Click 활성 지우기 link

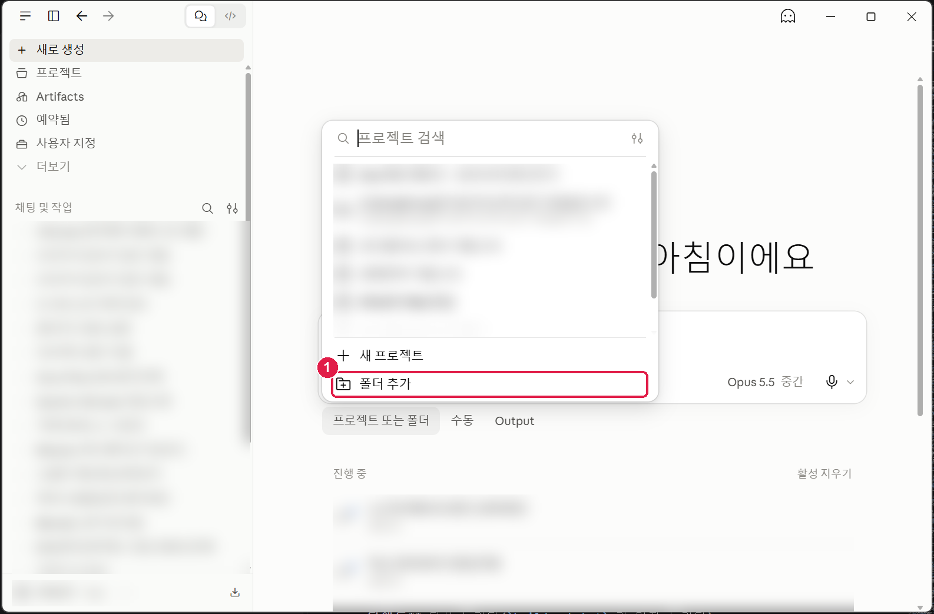pos(824,473)
